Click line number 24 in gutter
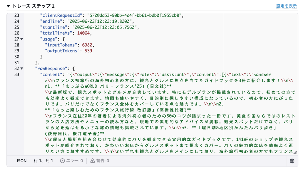 [17, 21]
